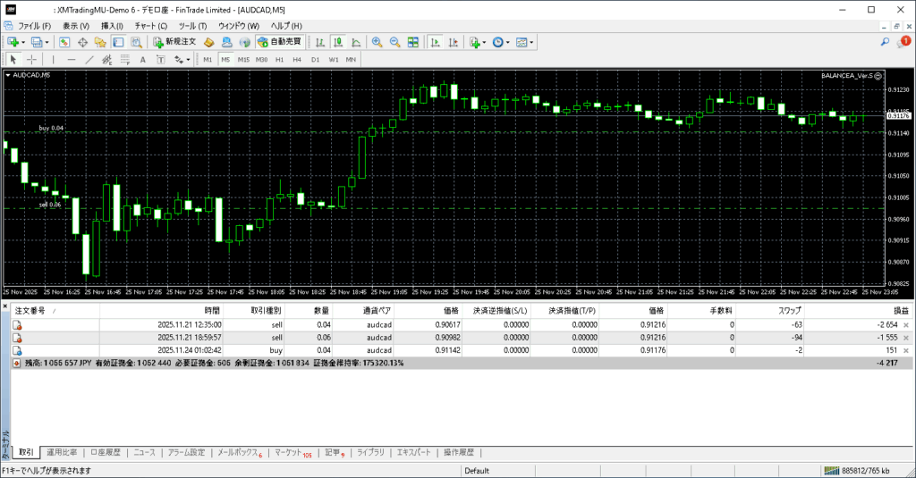
Task: Click the zoom in magnifier icon
Action: tap(377, 42)
